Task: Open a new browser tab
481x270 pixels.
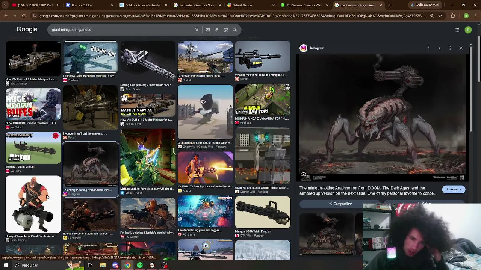Action: [390, 5]
